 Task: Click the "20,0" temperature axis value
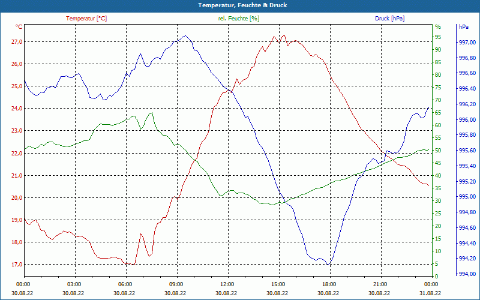17,198
